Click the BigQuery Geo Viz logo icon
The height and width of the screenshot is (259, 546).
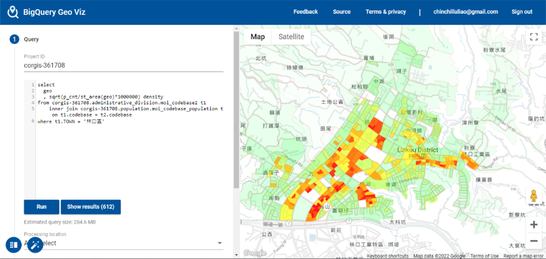13,12
